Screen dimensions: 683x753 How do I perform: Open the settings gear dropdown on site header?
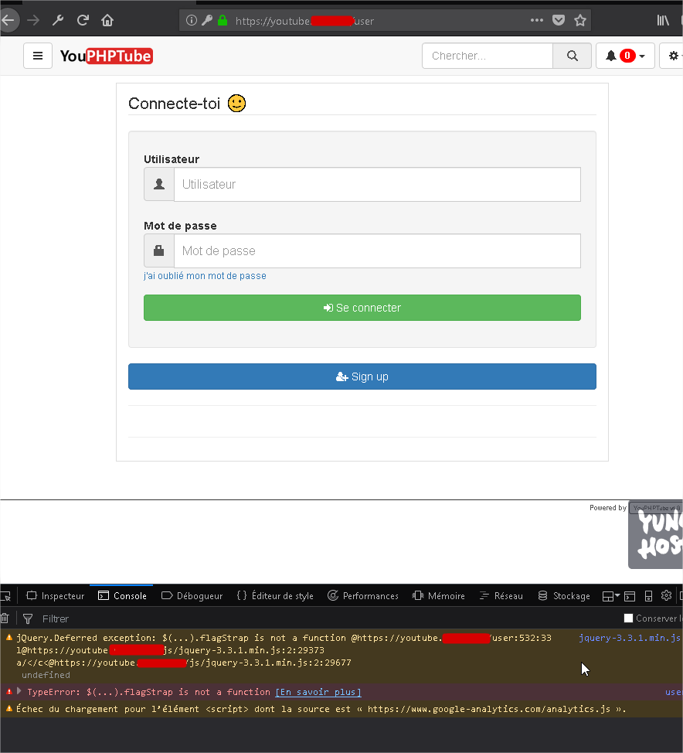tap(674, 56)
